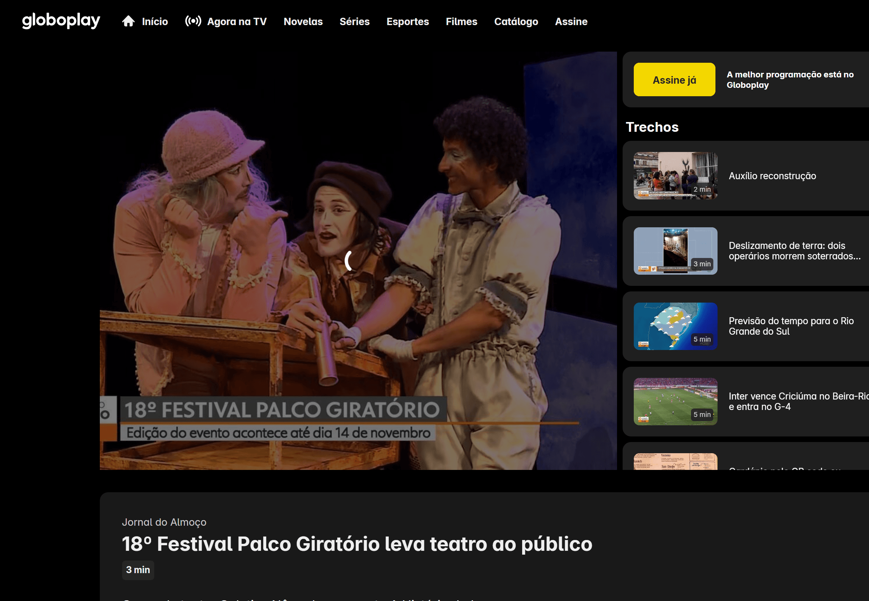Open the Deslizamento de terra video thumbnail

[x=676, y=251]
